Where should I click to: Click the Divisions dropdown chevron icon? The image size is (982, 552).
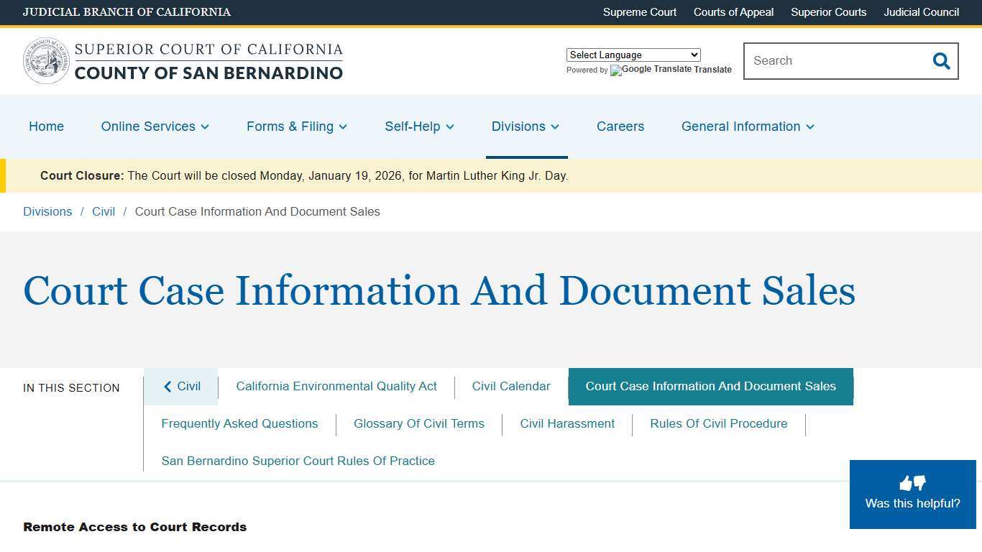click(555, 126)
